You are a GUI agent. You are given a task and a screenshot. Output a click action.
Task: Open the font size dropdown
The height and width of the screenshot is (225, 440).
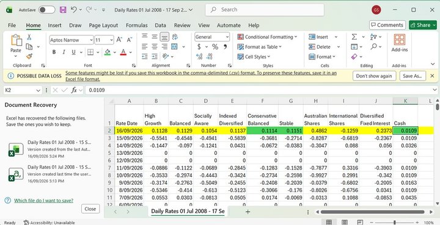(111, 40)
